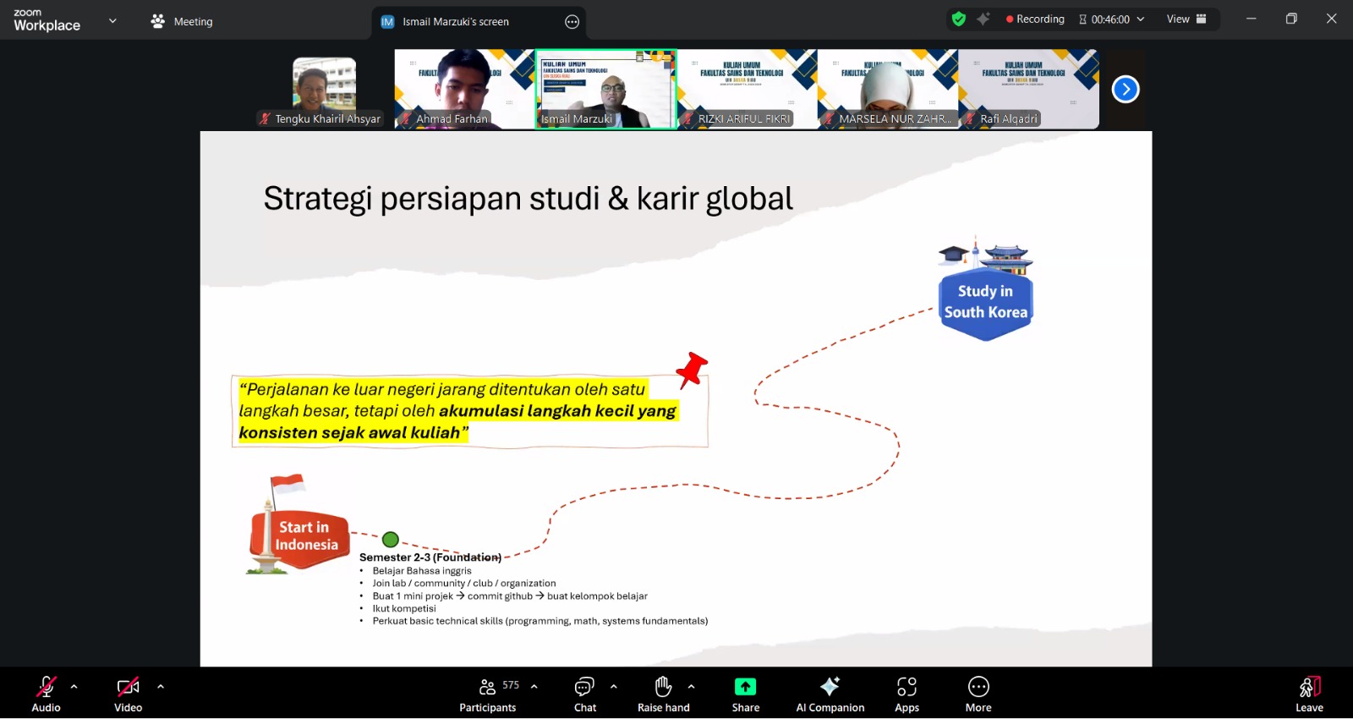
Task: Expand the meeting timer dropdown arrow
Action: (x=1141, y=19)
